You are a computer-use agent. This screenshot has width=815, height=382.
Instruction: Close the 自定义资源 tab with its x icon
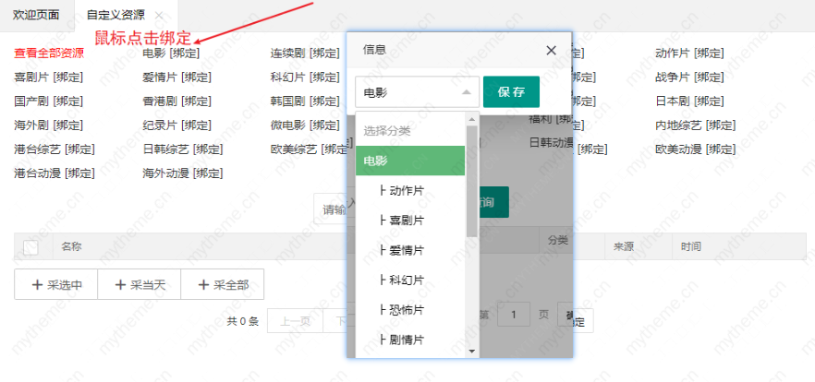click(x=160, y=16)
